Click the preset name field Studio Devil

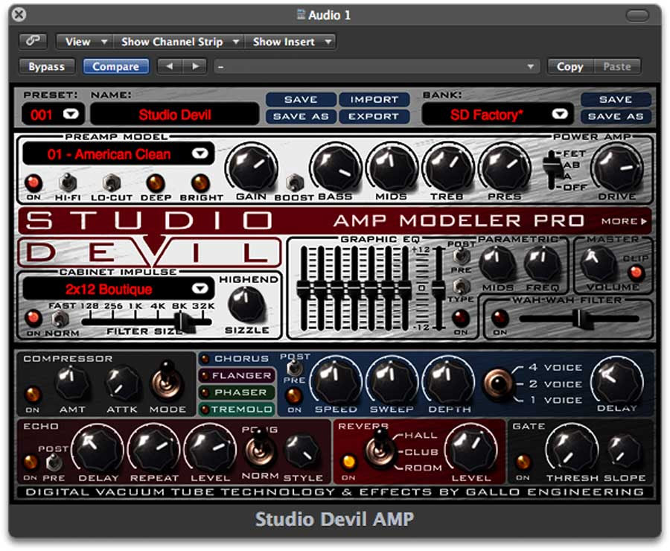pyautogui.click(x=175, y=114)
